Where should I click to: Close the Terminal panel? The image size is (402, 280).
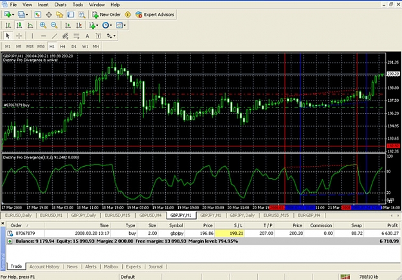point(3,223)
